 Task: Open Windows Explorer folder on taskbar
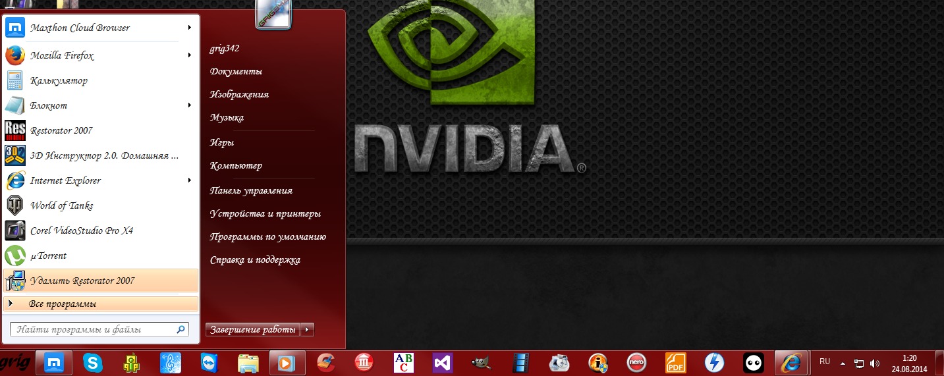point(248,363)
